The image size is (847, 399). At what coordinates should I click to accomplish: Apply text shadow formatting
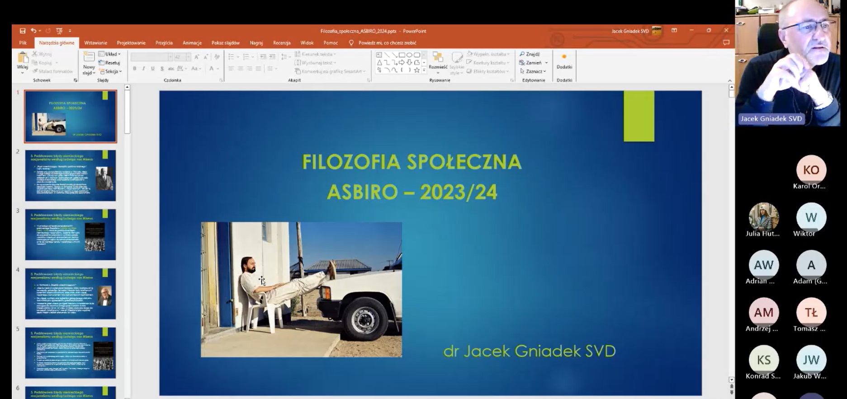[x=162, y=69]
